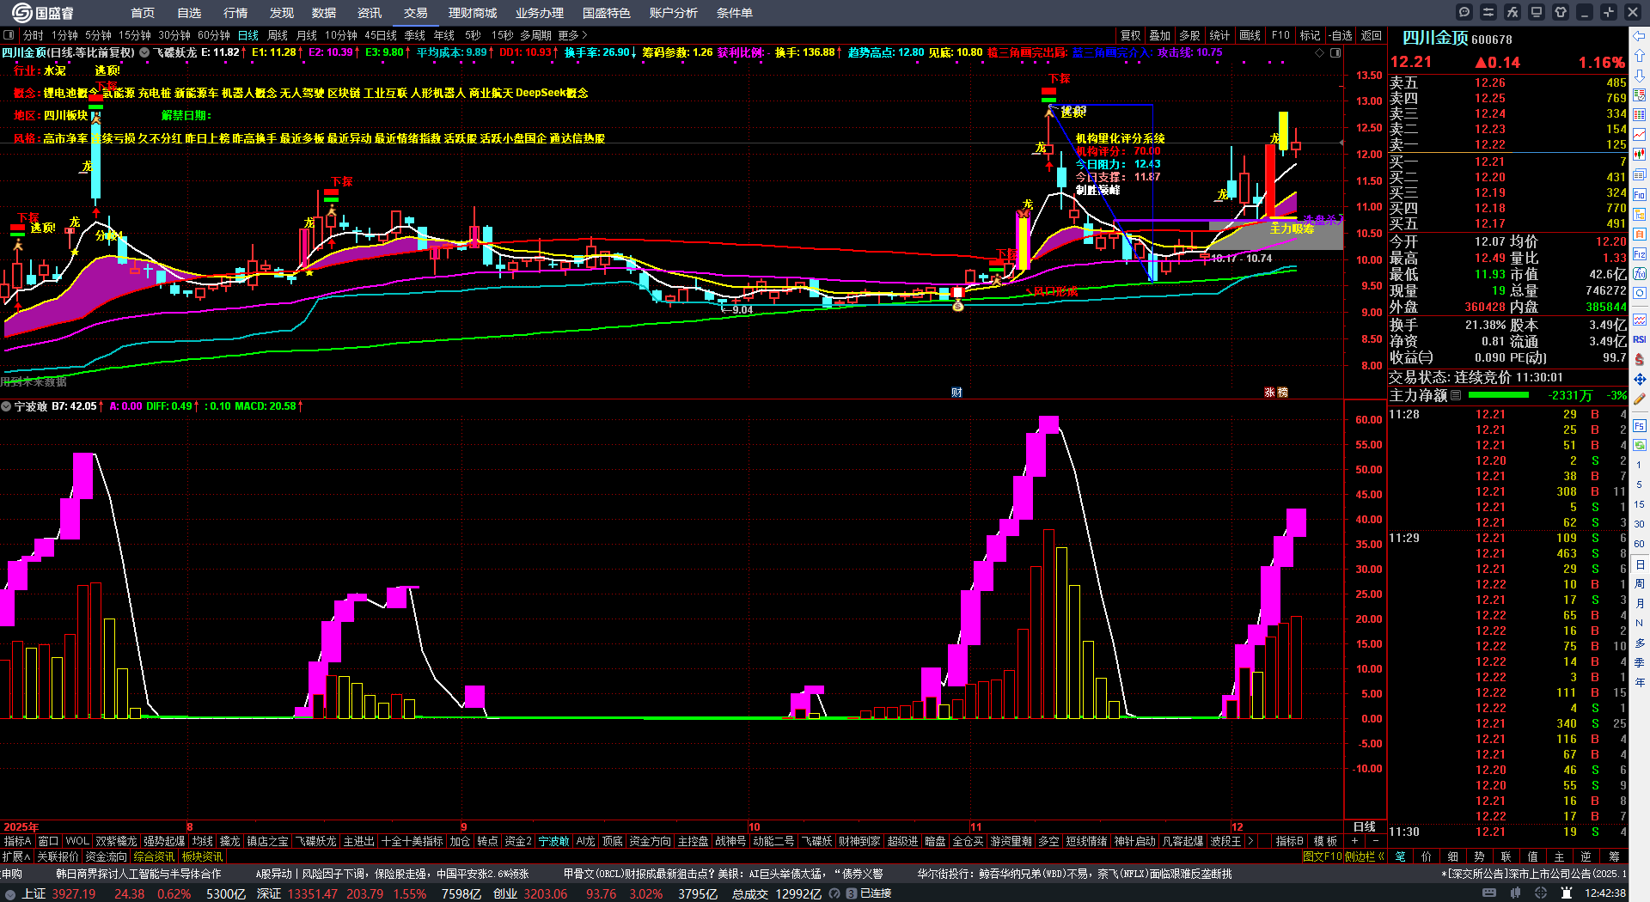Click the four-way move arrows sidebar icon
This screenshot has height=902, width=1650.
1640,379
